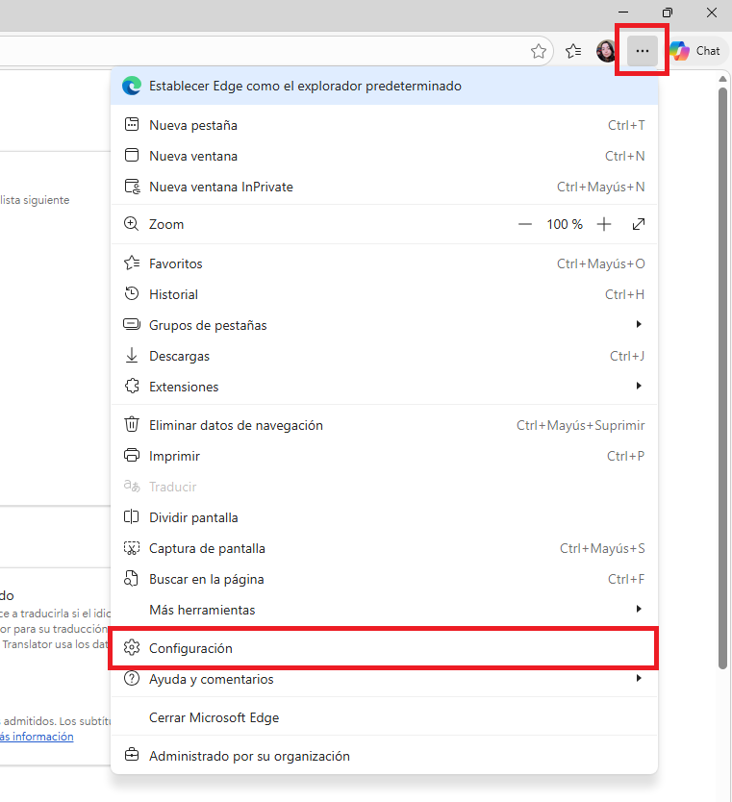Click the Edge logo in the banner

(x=132, y=86)
